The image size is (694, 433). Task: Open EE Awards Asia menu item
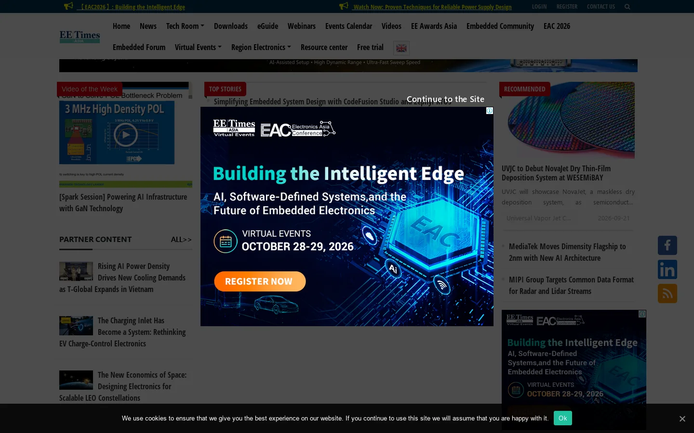pyautogui.click(x=434, y=26)
